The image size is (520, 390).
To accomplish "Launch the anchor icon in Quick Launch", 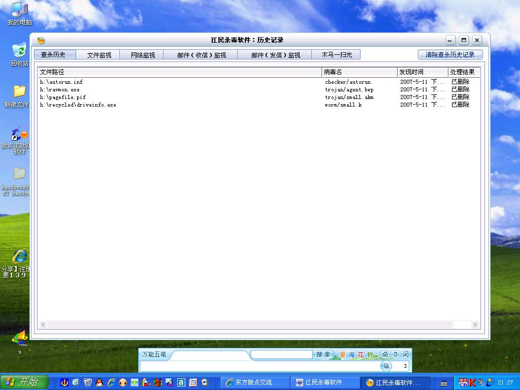I will click(x=64, y=382).
